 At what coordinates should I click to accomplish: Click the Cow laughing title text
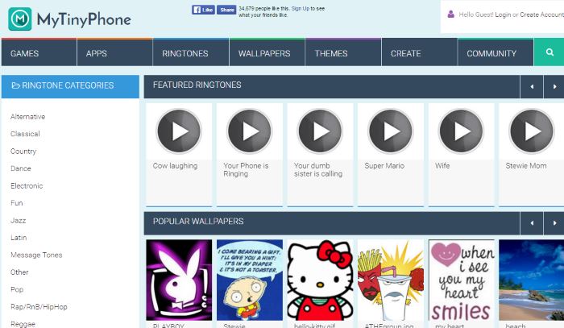[x=175, y=166]
